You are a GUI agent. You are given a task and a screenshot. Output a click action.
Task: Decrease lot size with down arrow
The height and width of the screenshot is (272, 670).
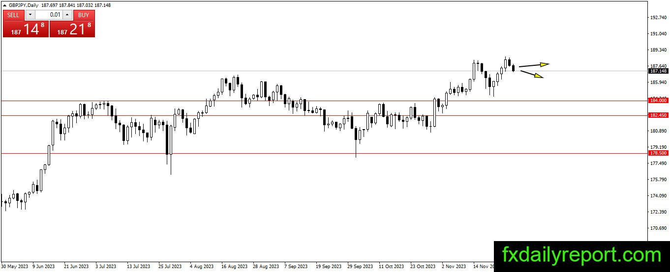coord(30,15)
